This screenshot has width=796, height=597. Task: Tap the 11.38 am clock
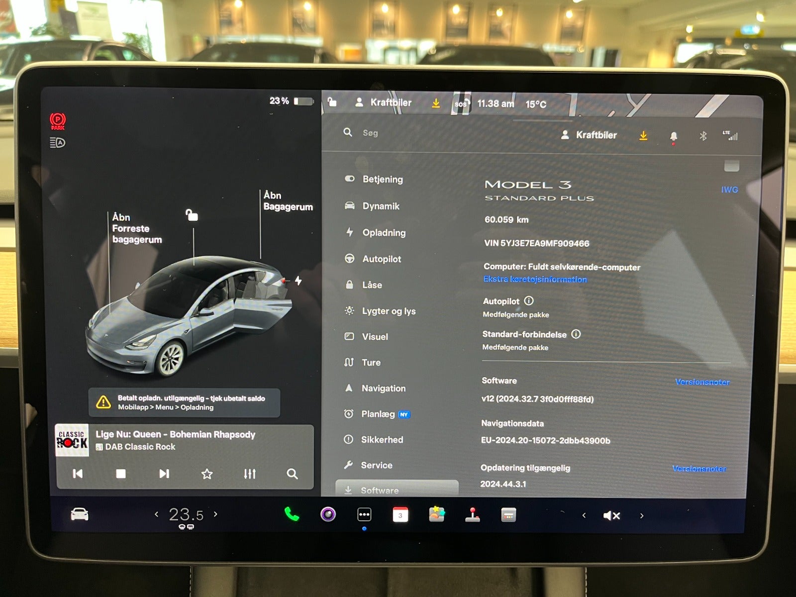tap(496, 103)
